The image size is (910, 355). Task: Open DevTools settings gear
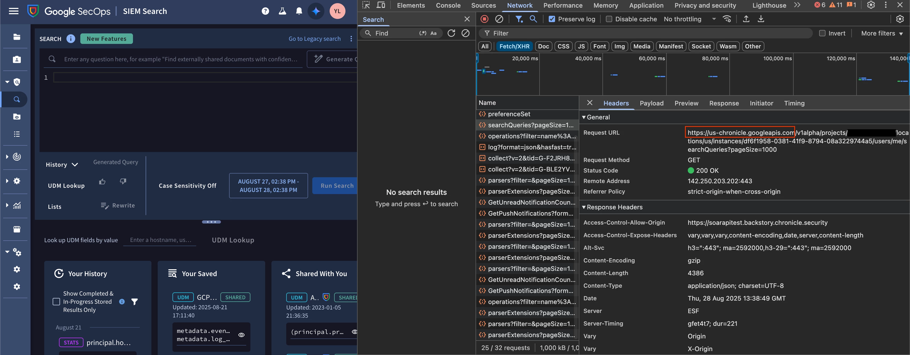tap(871, 5)
